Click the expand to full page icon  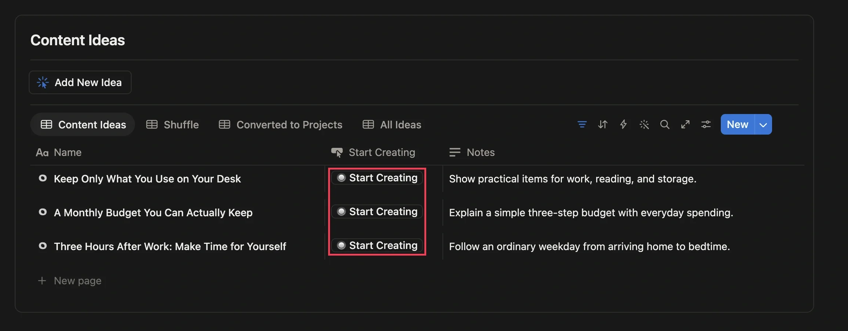point(685,125)
